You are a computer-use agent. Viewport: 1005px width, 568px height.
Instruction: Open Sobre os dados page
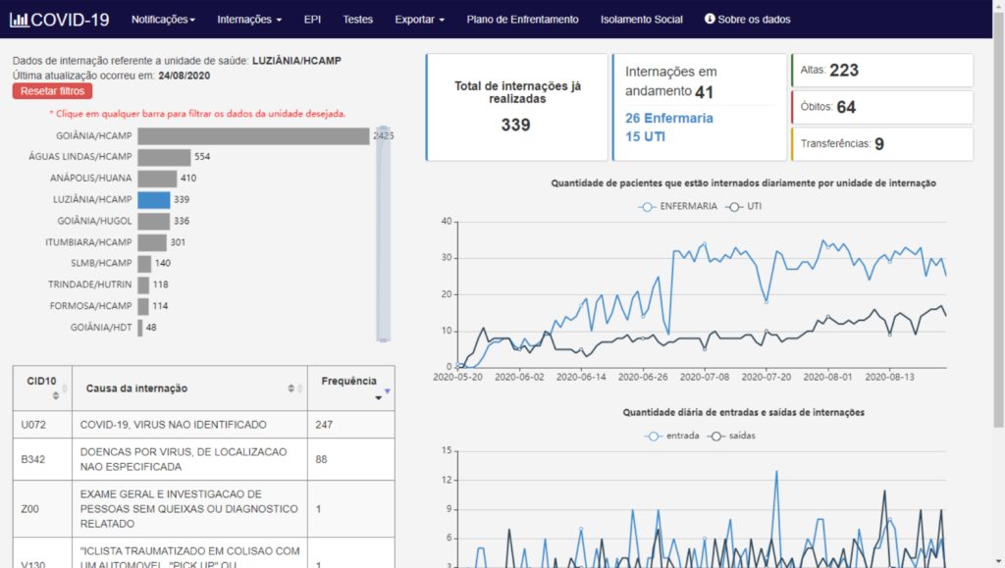click(747, 20)
